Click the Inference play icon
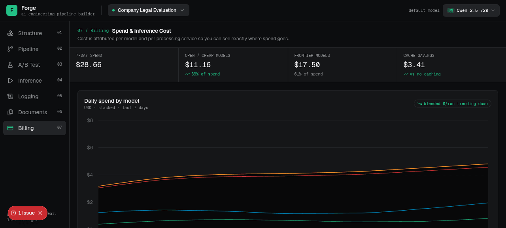The width and height of the screenshot is (506, 228). tap(10, 81)
